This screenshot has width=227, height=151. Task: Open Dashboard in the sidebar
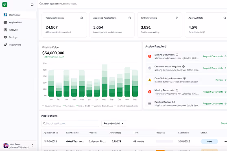click(19, 15)
